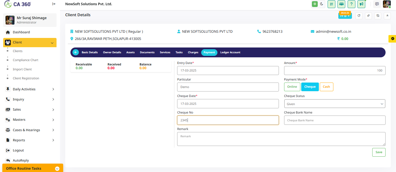Focus the Cheque Bank Name field
The height and width of the screenshot is (172, 396).
coord(335,120)
